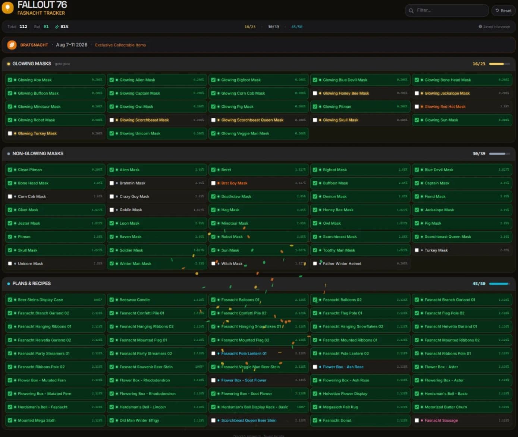The height and width of the screenshot is (437, 518).
Task: Focus the Filter search field
Action: [447, 10]
